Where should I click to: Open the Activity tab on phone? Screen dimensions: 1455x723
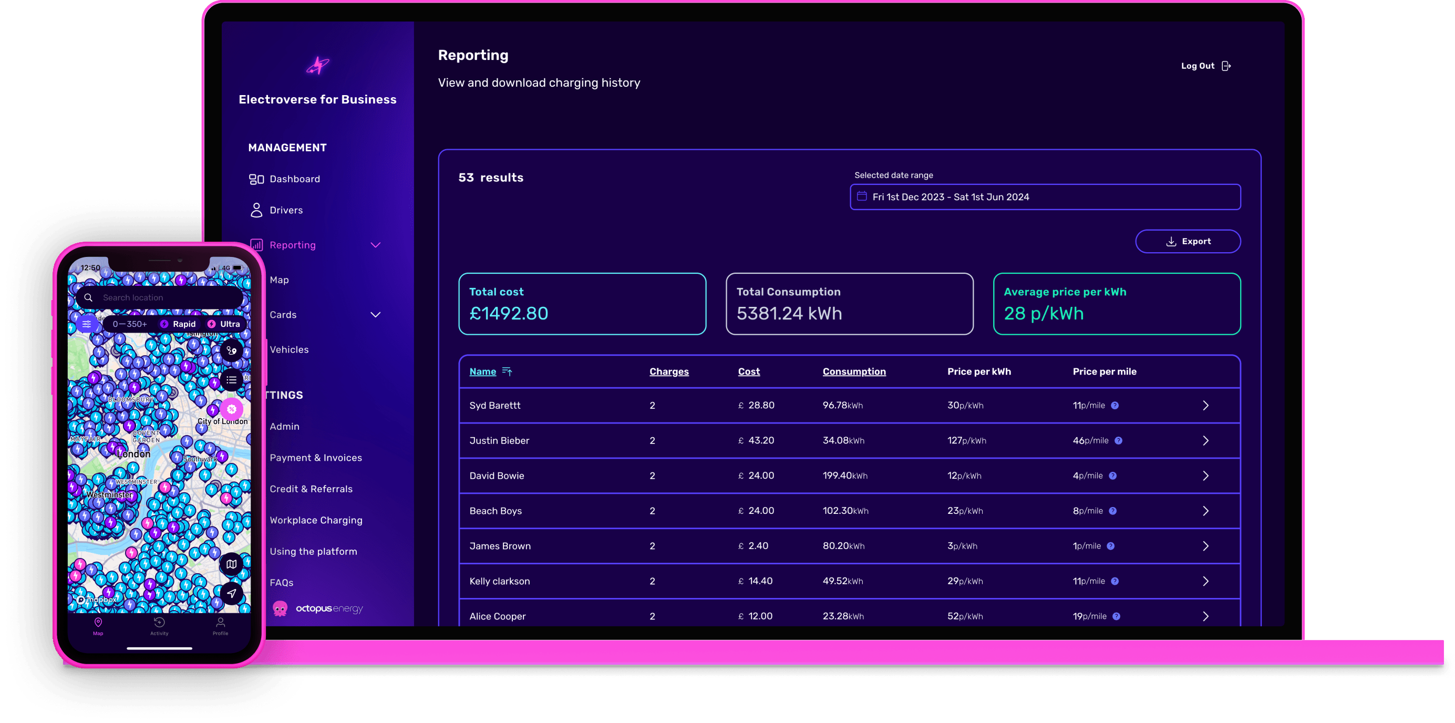click(159, 626)
